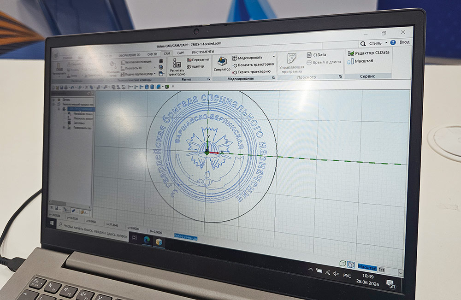Click the search magnifier in title area
This screenshot has width=461, height=300.
tap(363, 44)
